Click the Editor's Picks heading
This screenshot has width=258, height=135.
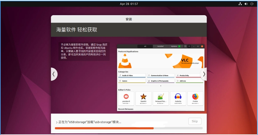click(x=124, y=90)
